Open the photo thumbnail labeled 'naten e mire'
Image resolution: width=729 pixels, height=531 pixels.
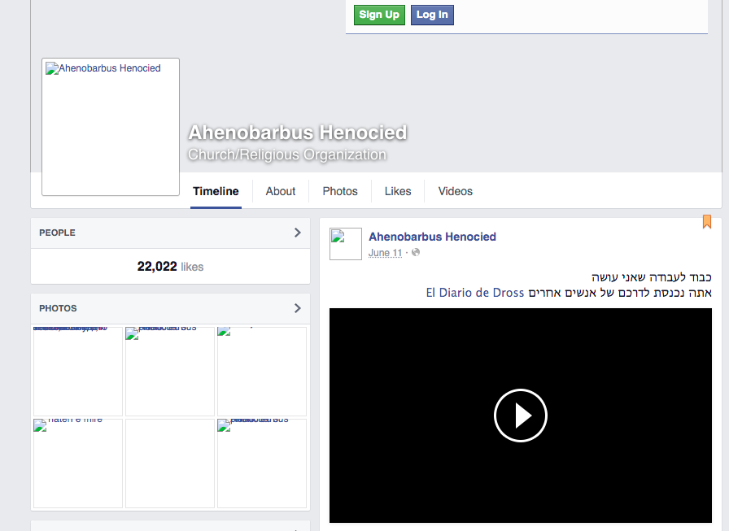pos(78,464)
